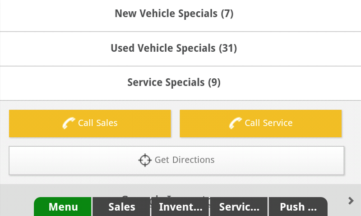Open the Sales tab

click(122, 207)
